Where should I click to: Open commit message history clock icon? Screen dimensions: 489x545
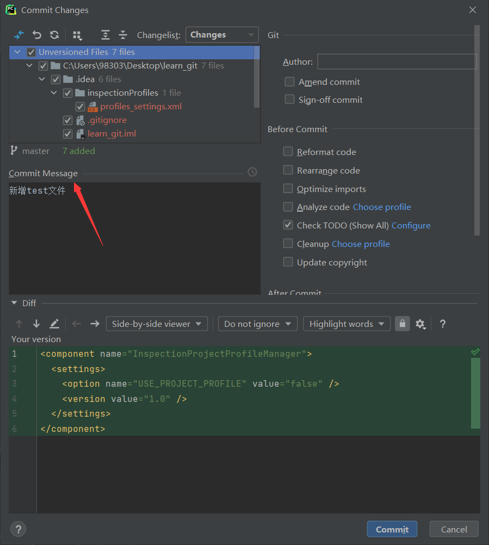tap(252, 172)
